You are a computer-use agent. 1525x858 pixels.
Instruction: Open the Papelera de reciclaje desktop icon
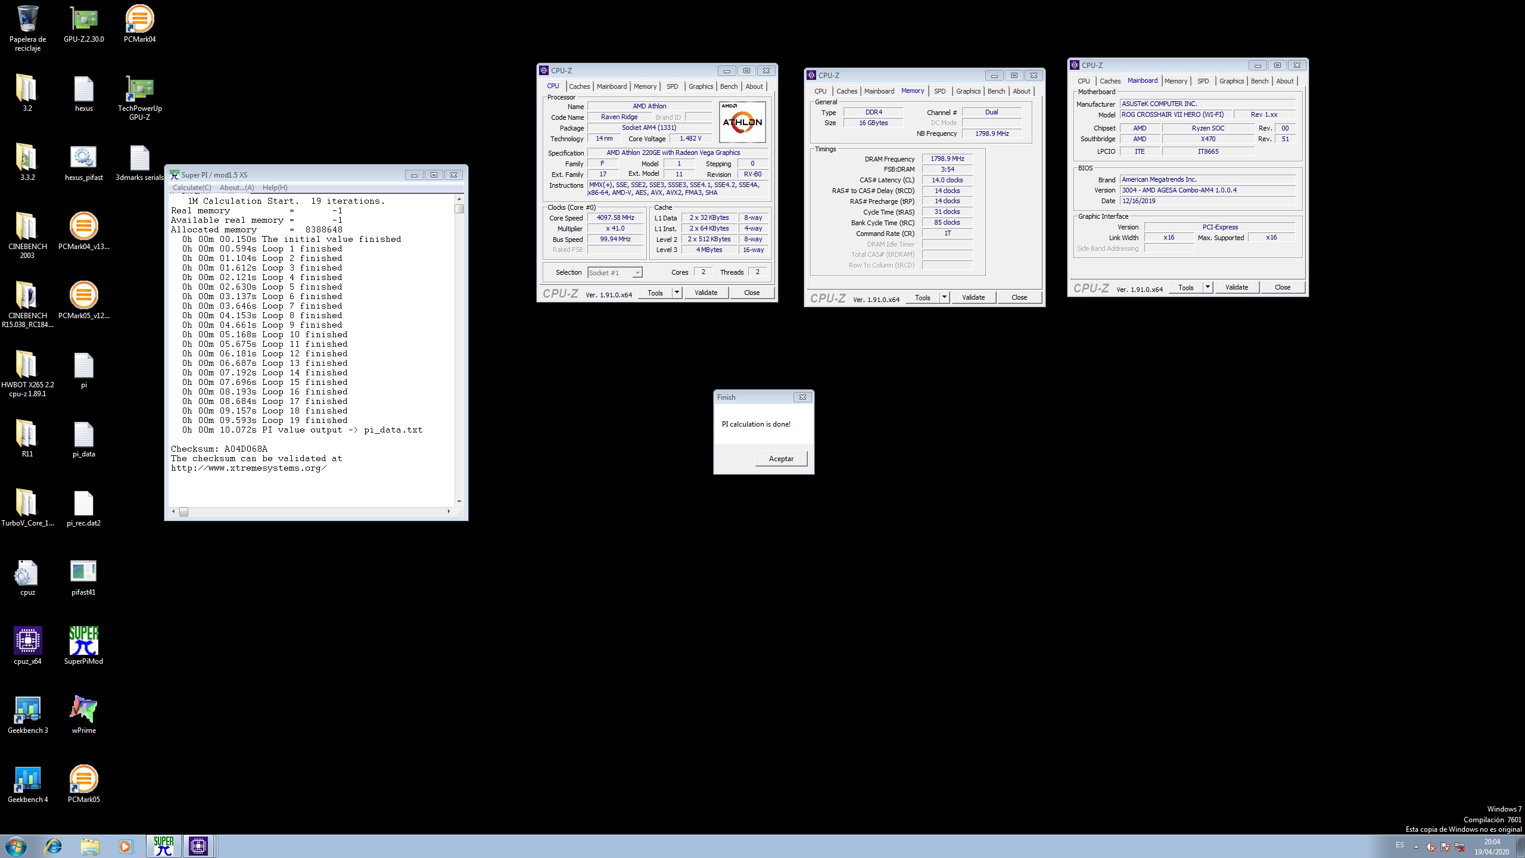pos(27,28)
